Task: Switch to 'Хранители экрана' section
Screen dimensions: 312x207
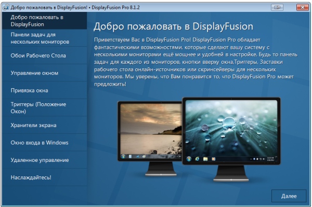Action: (x=45, y=125)
